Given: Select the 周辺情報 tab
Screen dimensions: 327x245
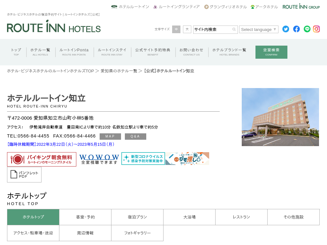Looking at the screenshot, I should pos(85,233).
